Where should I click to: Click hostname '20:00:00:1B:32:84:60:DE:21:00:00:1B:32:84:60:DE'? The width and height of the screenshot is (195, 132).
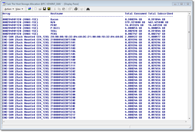(87, 37)
